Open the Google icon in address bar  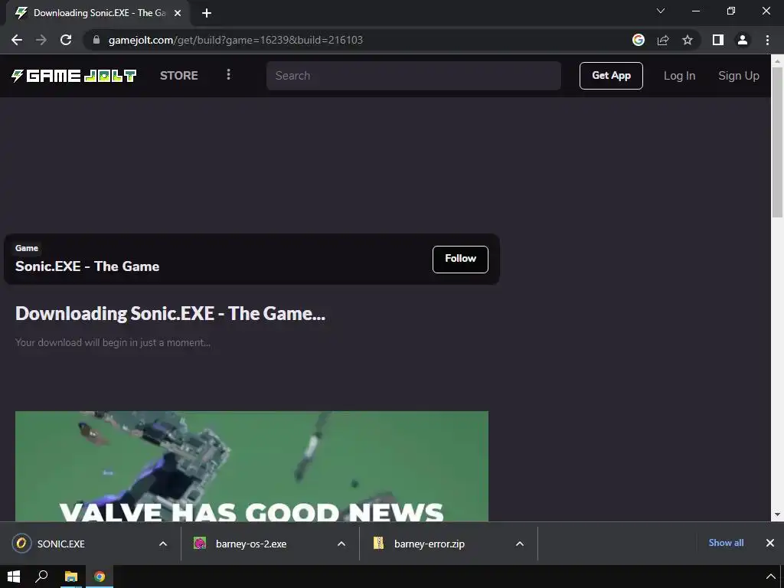(639, 40)
